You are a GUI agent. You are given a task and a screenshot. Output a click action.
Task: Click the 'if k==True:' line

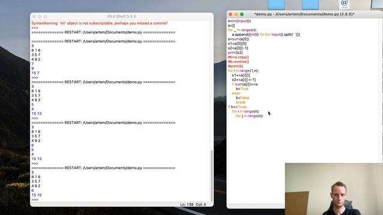(x=237, y=107)
